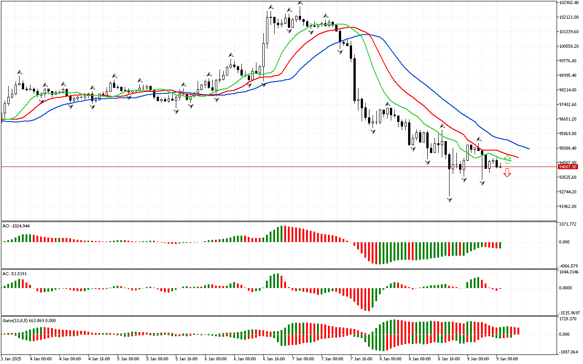The image size is (583, 364).
Task: Click the 102121.00 price level
Action: [569, 17]
